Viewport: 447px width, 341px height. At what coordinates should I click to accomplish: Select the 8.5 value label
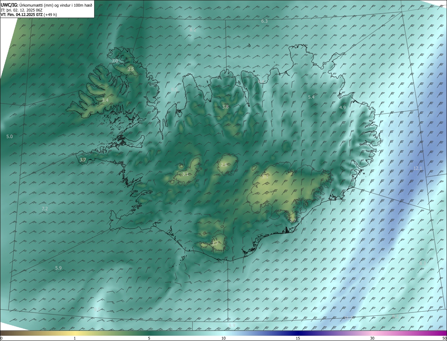(174, 90)
